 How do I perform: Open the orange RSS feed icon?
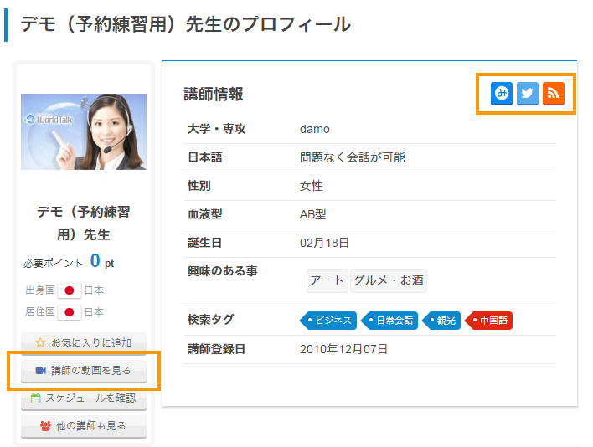click(554, 93)
